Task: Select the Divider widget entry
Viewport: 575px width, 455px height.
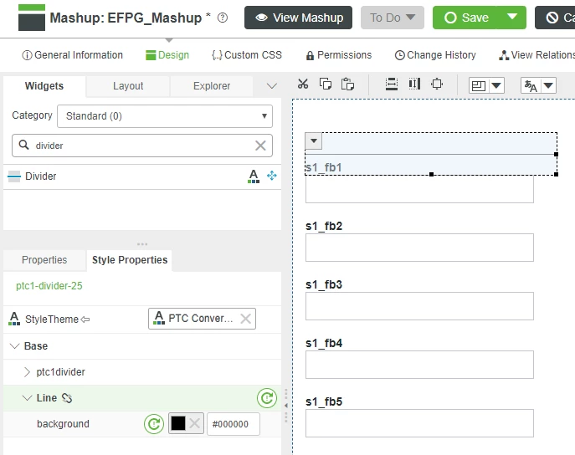Action: [142, 176]
